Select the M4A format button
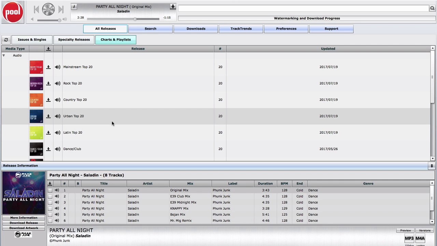The height and width of the screenshot is (246, 437). 420,238
